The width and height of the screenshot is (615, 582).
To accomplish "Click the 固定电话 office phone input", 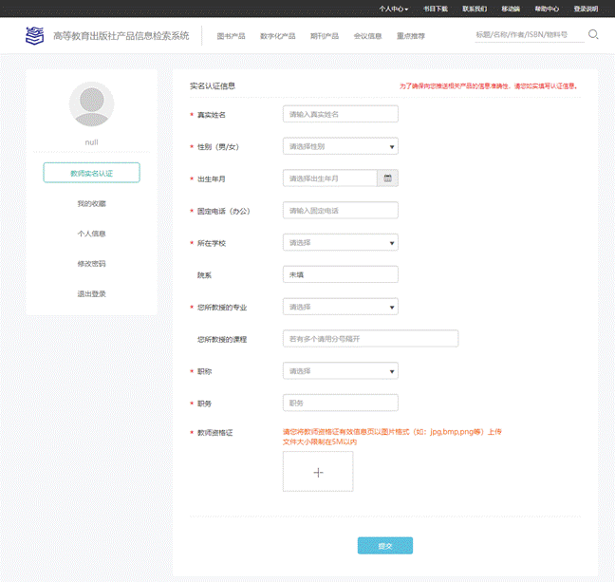I will (340, 210).
